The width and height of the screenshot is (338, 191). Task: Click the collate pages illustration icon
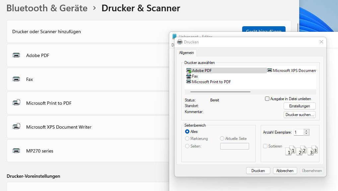click(x=301, y=150)
